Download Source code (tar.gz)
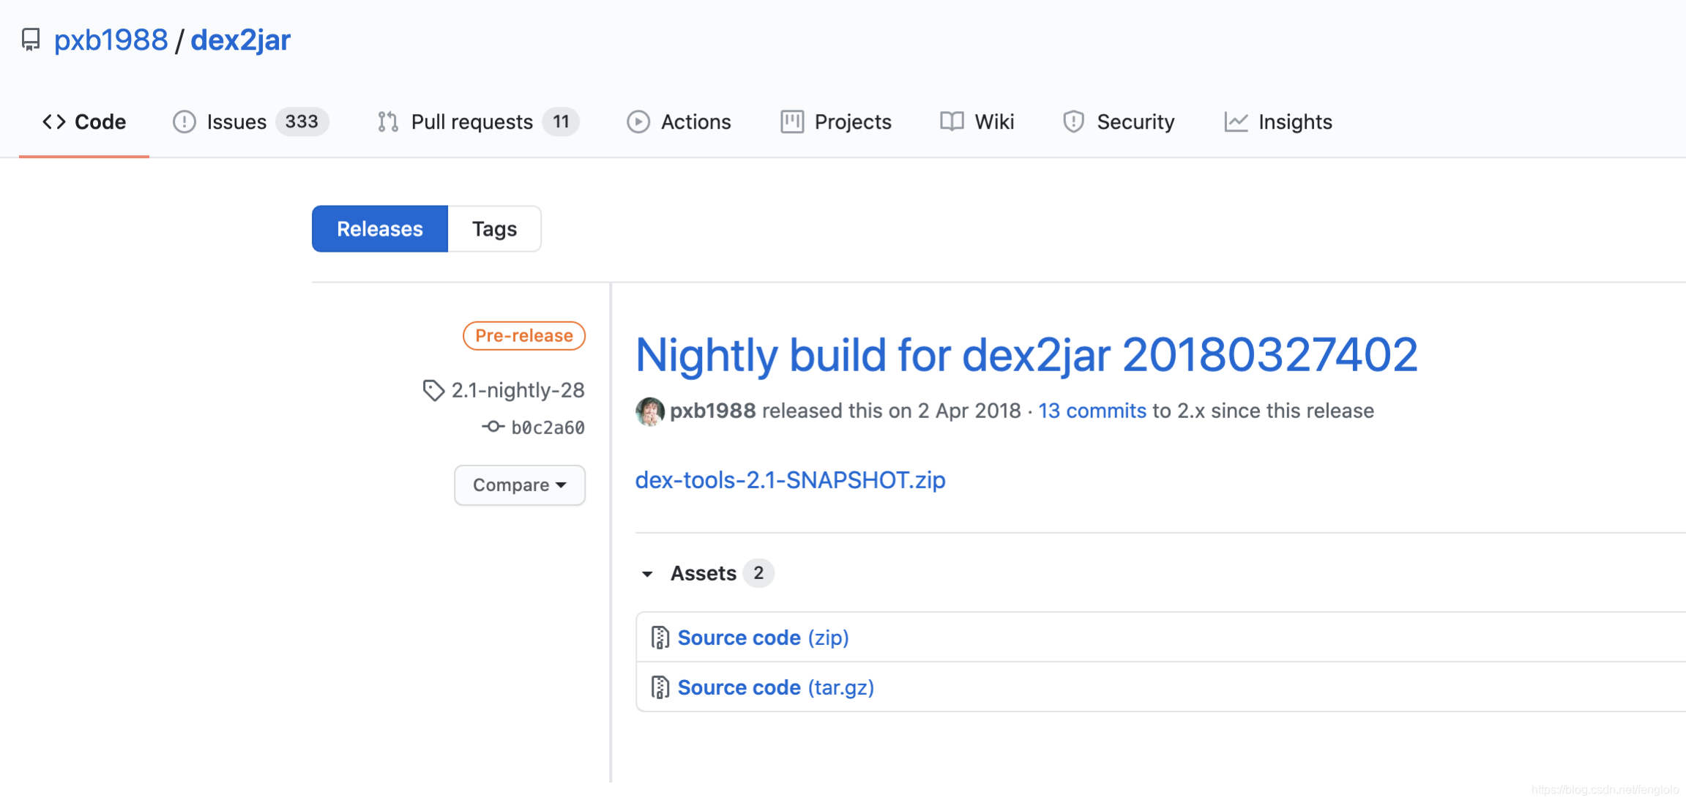 pyautogui.click(x=775, y=687)
